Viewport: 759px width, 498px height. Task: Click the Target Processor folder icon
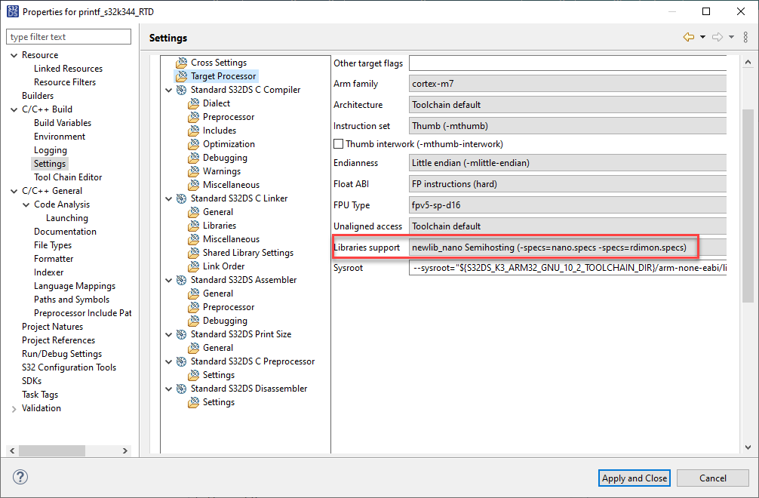pyautogui.click(x=182, y=76)
